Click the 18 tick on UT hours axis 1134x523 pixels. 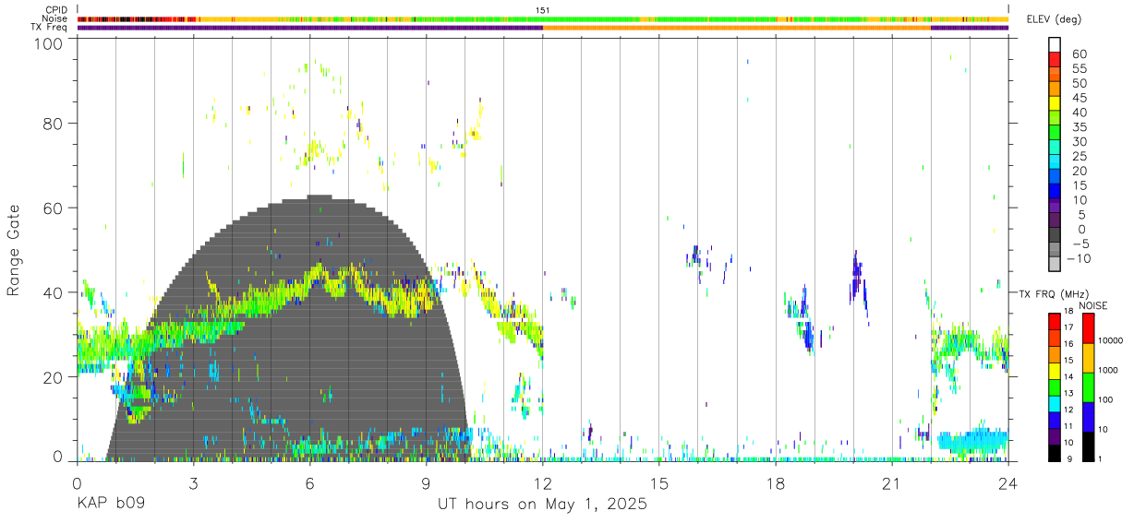[776, 483]
